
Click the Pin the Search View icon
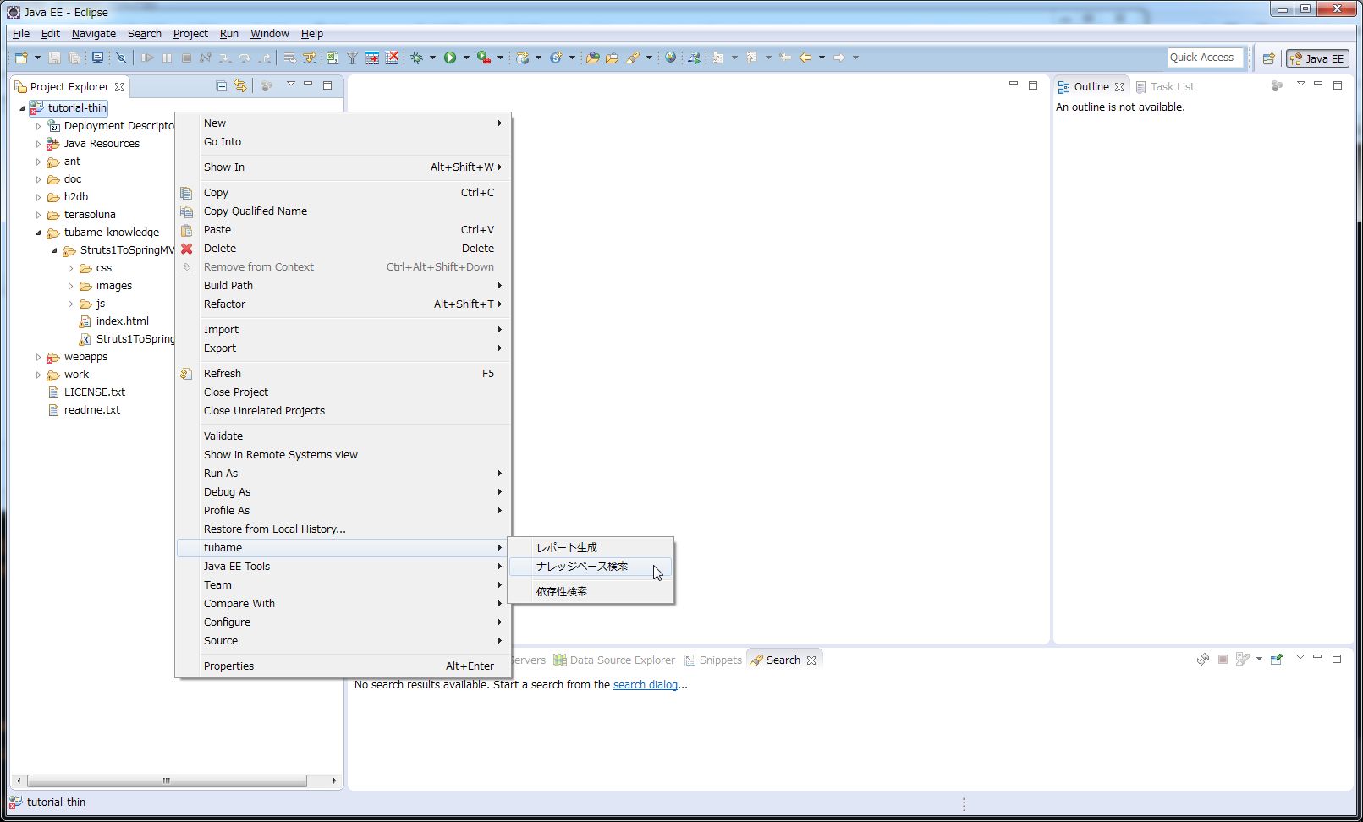click(1277, 660)
